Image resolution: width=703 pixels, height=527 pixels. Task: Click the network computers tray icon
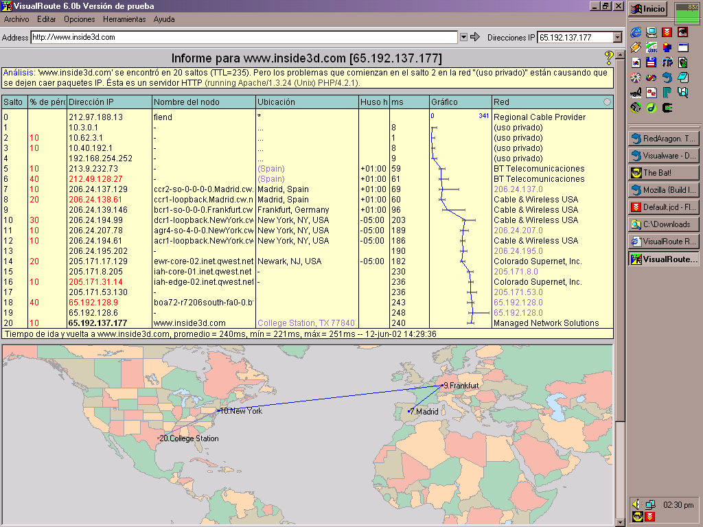pyautogui.click(x=650, y=504)
